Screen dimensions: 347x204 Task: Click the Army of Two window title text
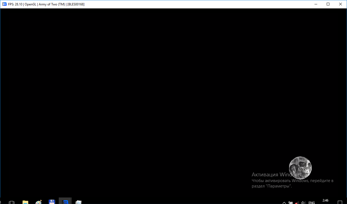(x=46, y=4)
